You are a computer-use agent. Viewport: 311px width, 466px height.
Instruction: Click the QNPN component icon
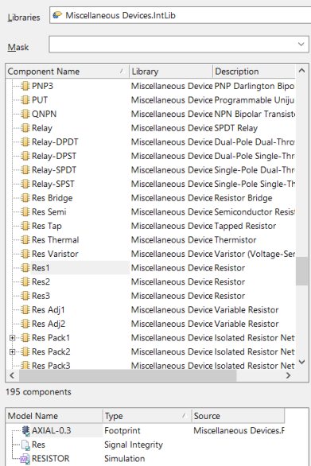tap(25, 115)
